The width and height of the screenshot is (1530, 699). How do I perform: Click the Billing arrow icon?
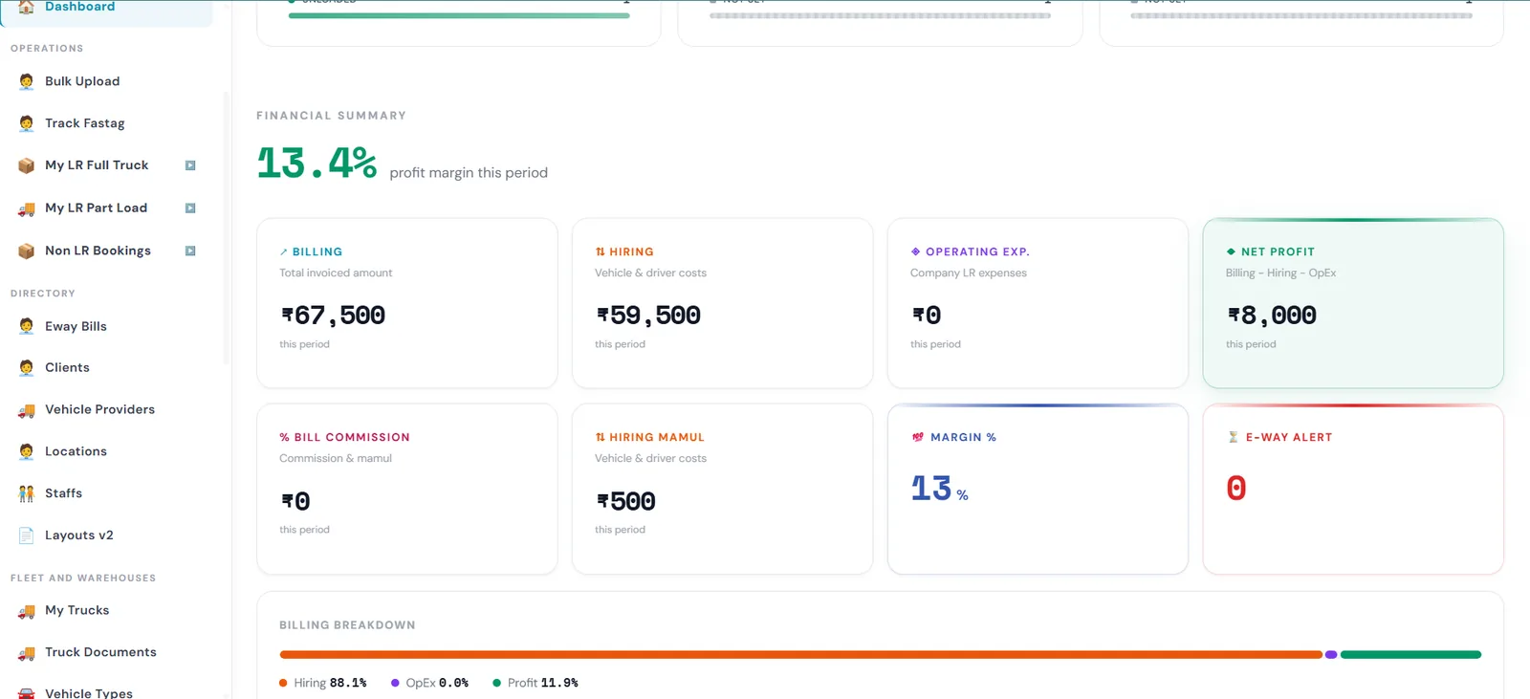tap(283, 252)
